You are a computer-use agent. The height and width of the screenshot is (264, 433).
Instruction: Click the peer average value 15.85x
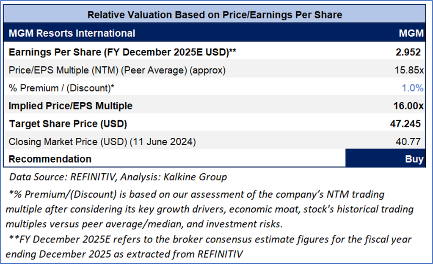408,70
